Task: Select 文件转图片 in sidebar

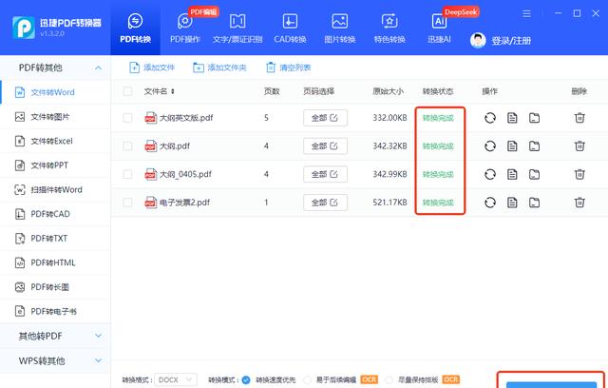Action: pos(55,117)
